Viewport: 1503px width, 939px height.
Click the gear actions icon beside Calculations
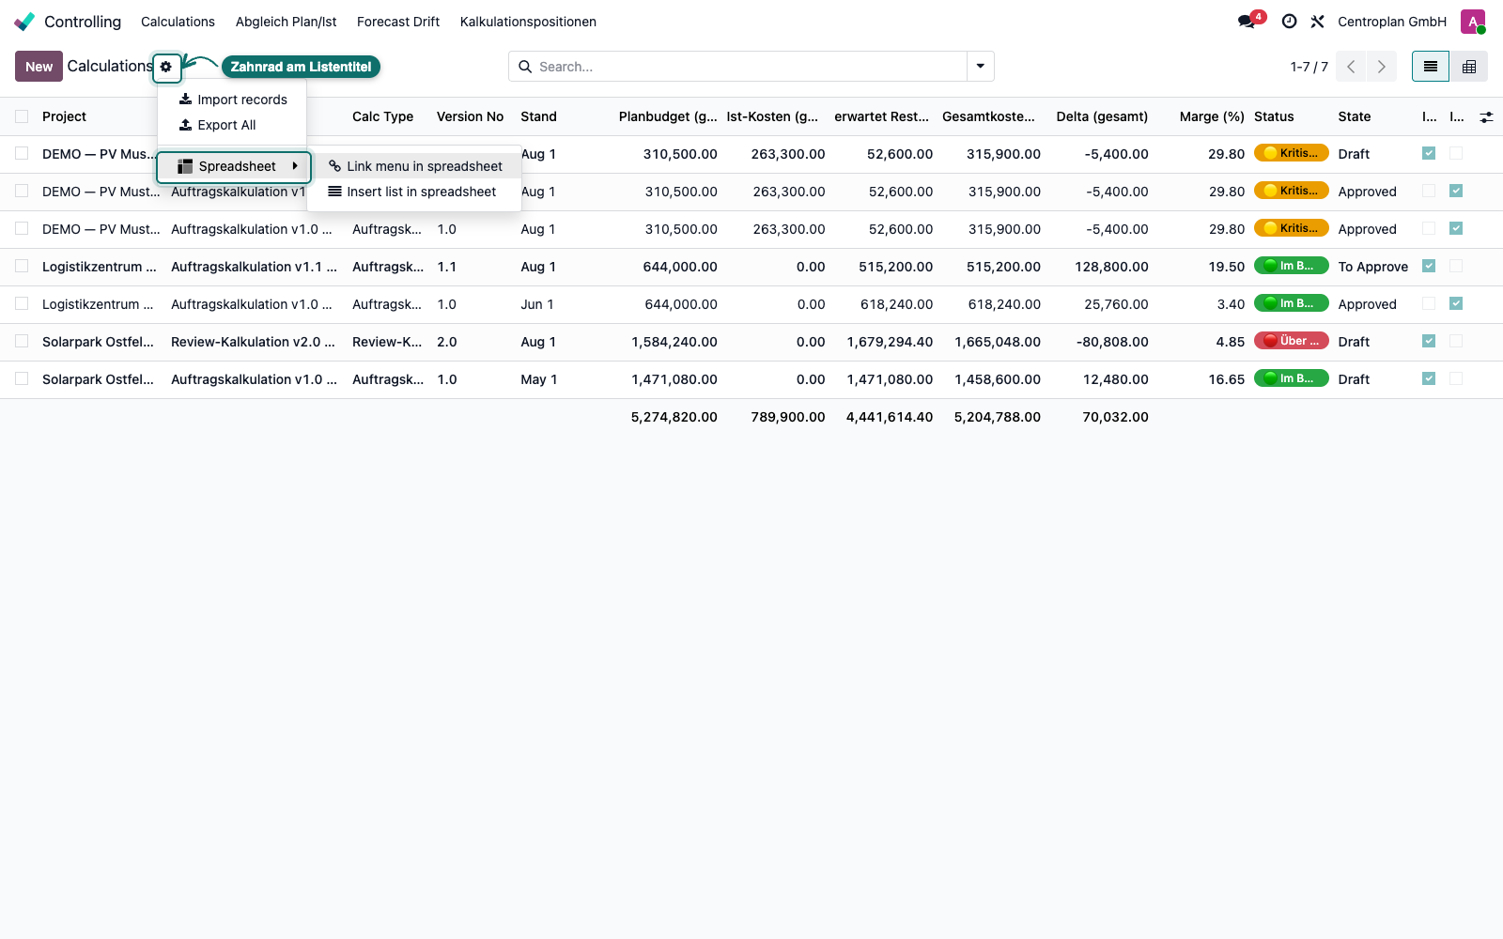[x=166, y=67]
